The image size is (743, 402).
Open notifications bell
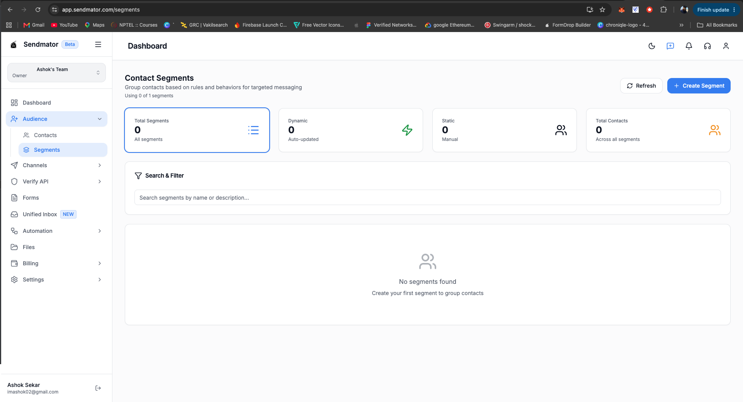[689, 46]
